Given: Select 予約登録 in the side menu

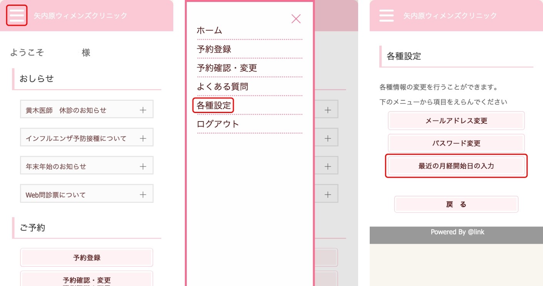Looking at the screenshot, I should [x=214, y=49].
